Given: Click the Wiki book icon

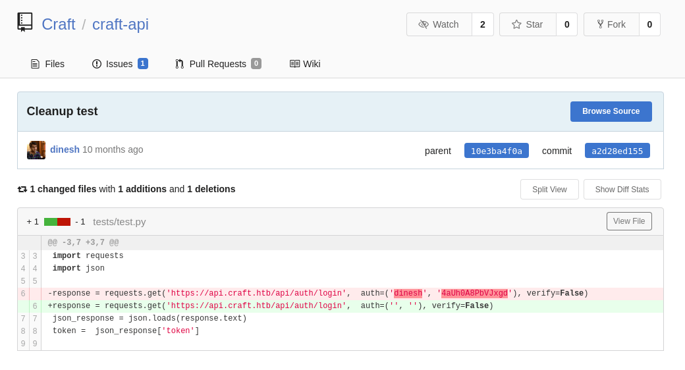Looking at the screenshot, I should 294,64.
